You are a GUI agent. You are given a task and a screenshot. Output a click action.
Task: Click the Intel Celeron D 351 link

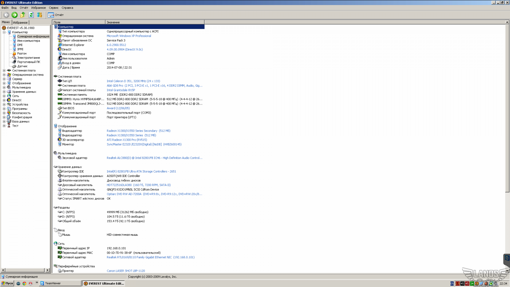coord(133,81)
